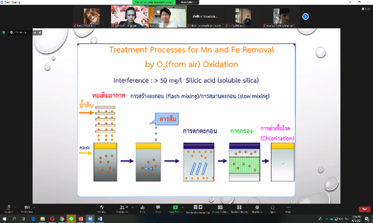Click the red End meeting button
The image size is (373, 223).
pos(365,209)
